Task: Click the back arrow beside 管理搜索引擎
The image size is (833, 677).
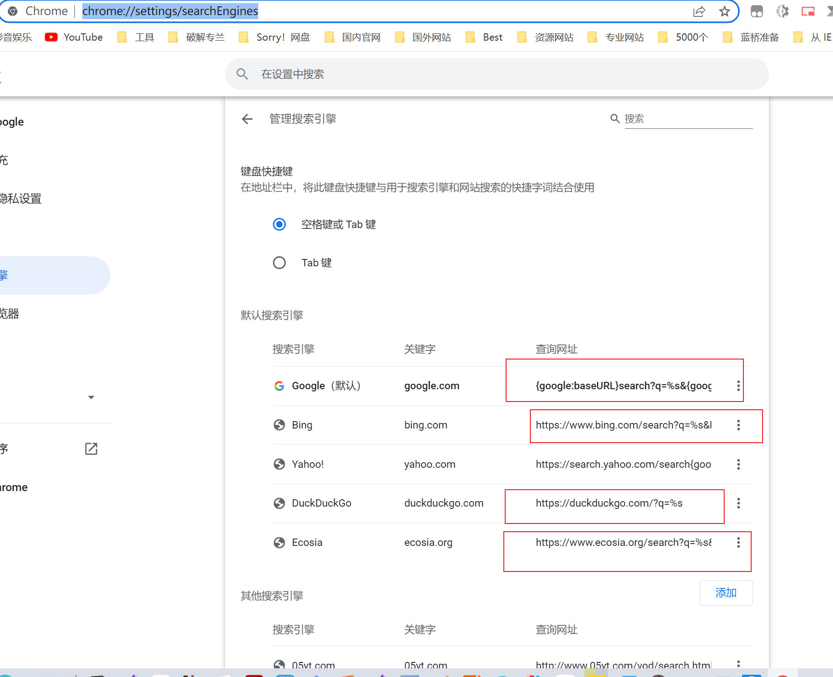Action: (247, 119)
